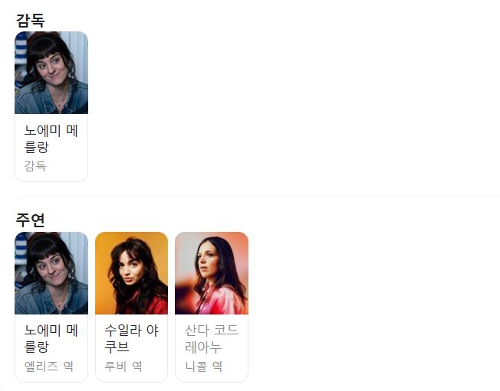Click the 산다 코드레아누 name text
The height and width of the screenshot is (391, 500).
point(212,338)
